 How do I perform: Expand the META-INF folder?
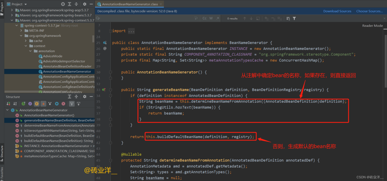21,31
